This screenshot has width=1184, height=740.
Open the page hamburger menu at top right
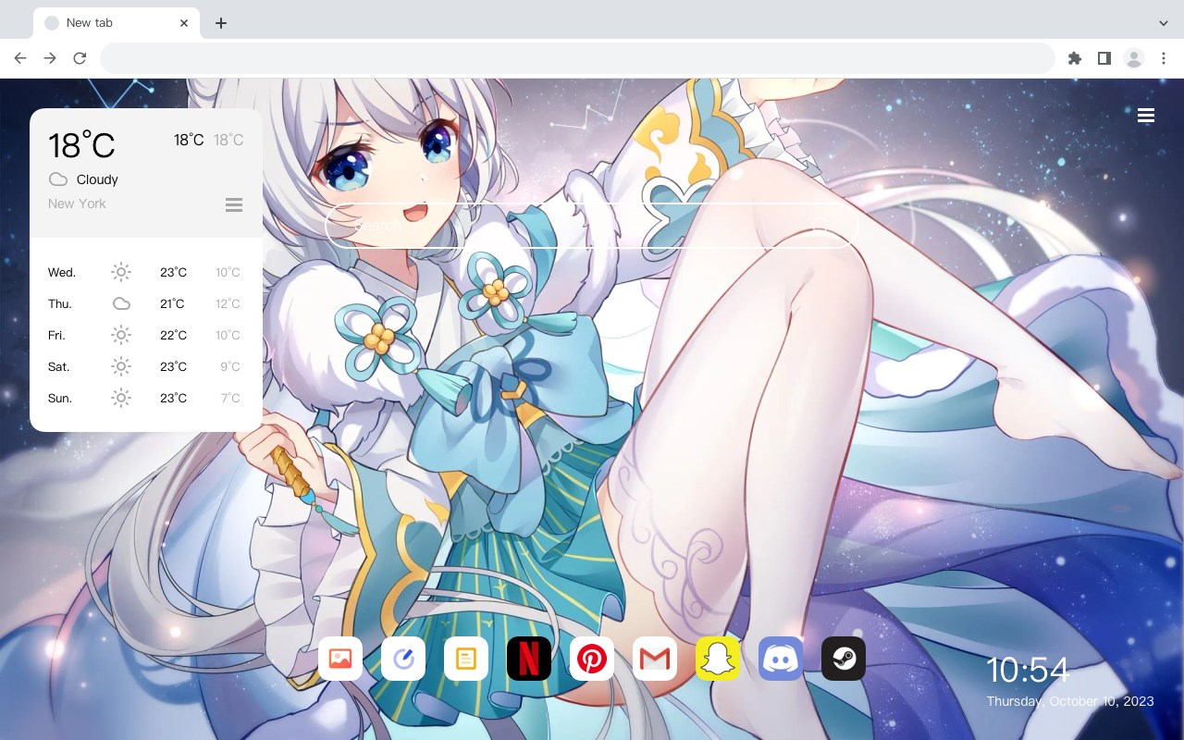(x=1146, y=116)
